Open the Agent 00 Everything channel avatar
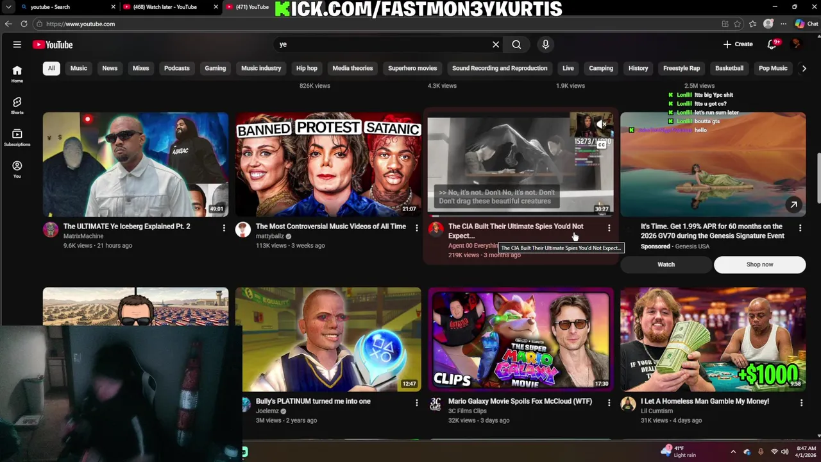Image resolution: width=821 pixels, height=462 pixels. tap(436, 230)
